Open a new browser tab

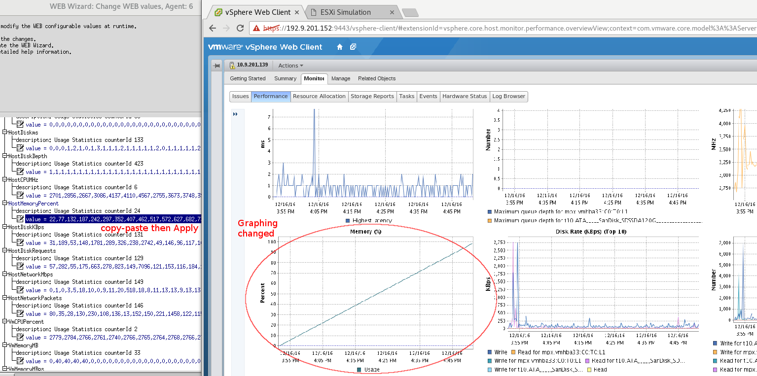(x=410, y=12)
